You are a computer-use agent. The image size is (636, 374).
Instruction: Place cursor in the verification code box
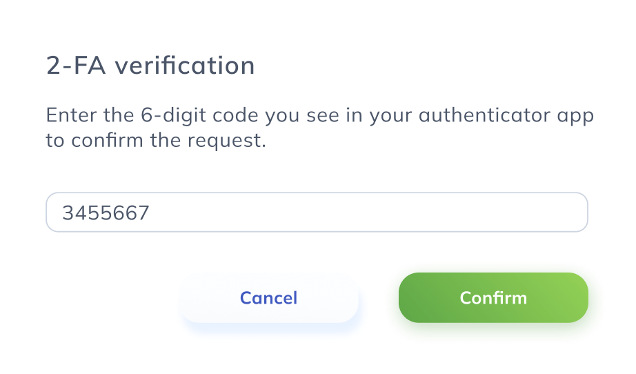(x=316, y=212)
